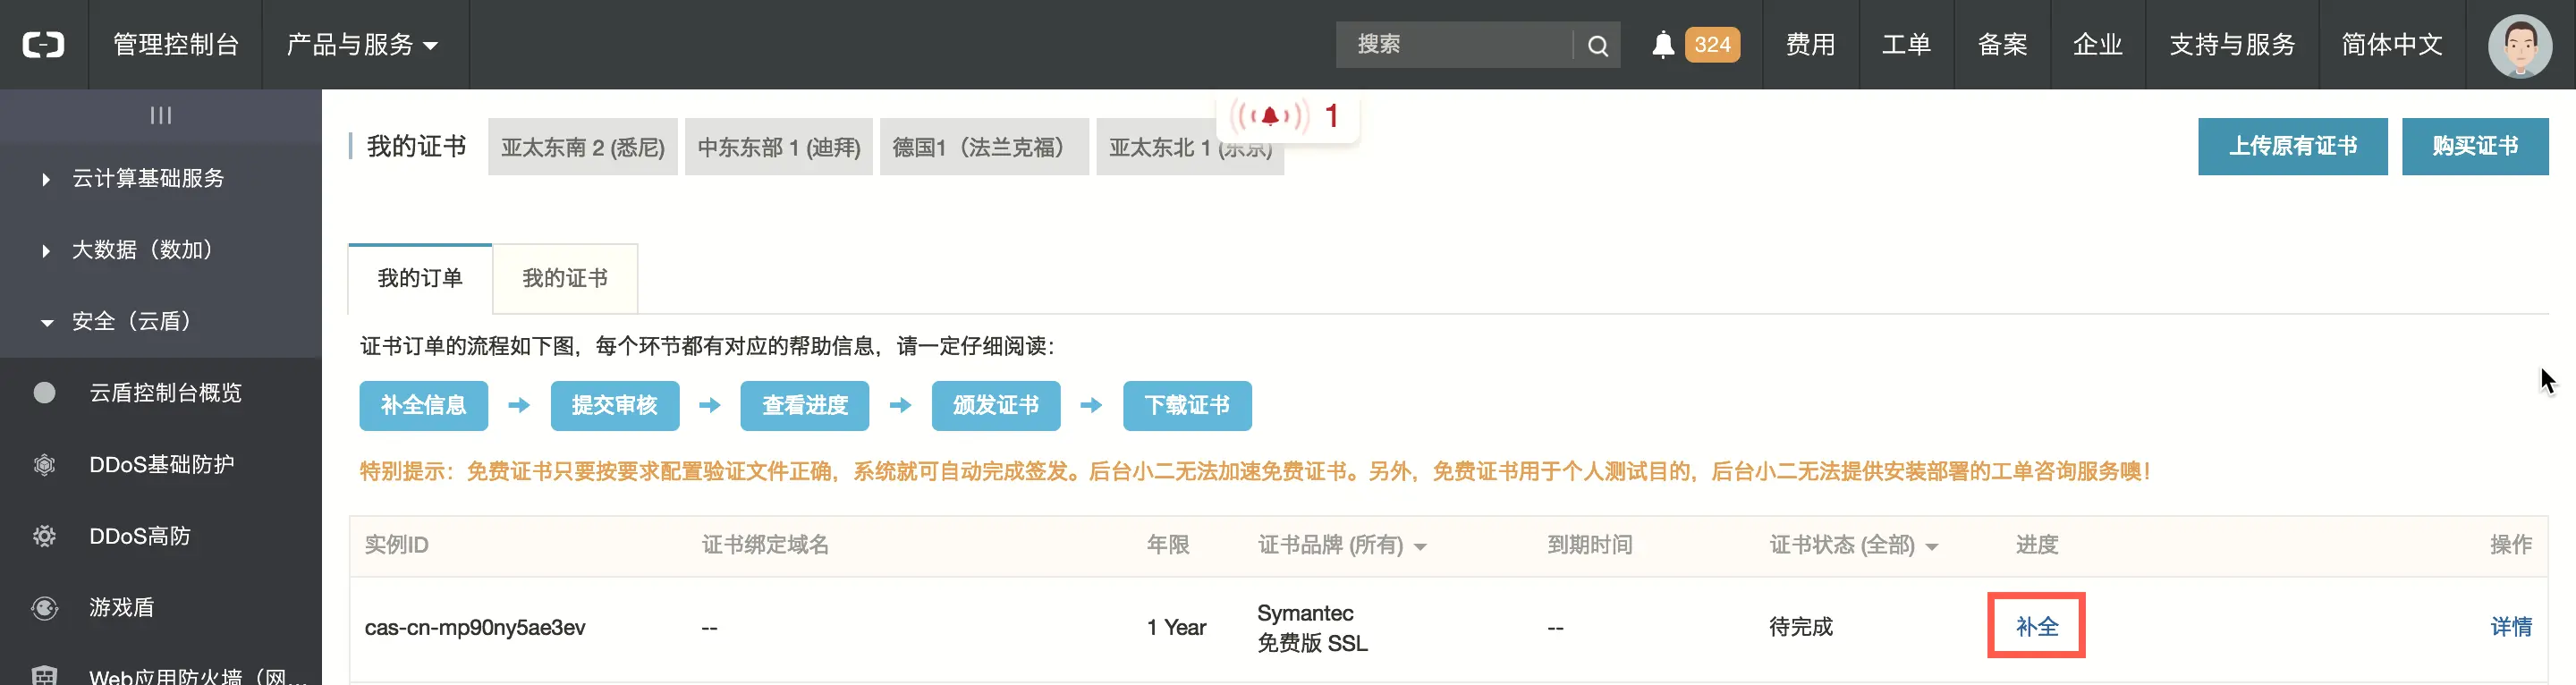Screen dimensions: 2576x685
Task: Click the DDoS高防 gear icon
Action: click(x=44, y=537)
